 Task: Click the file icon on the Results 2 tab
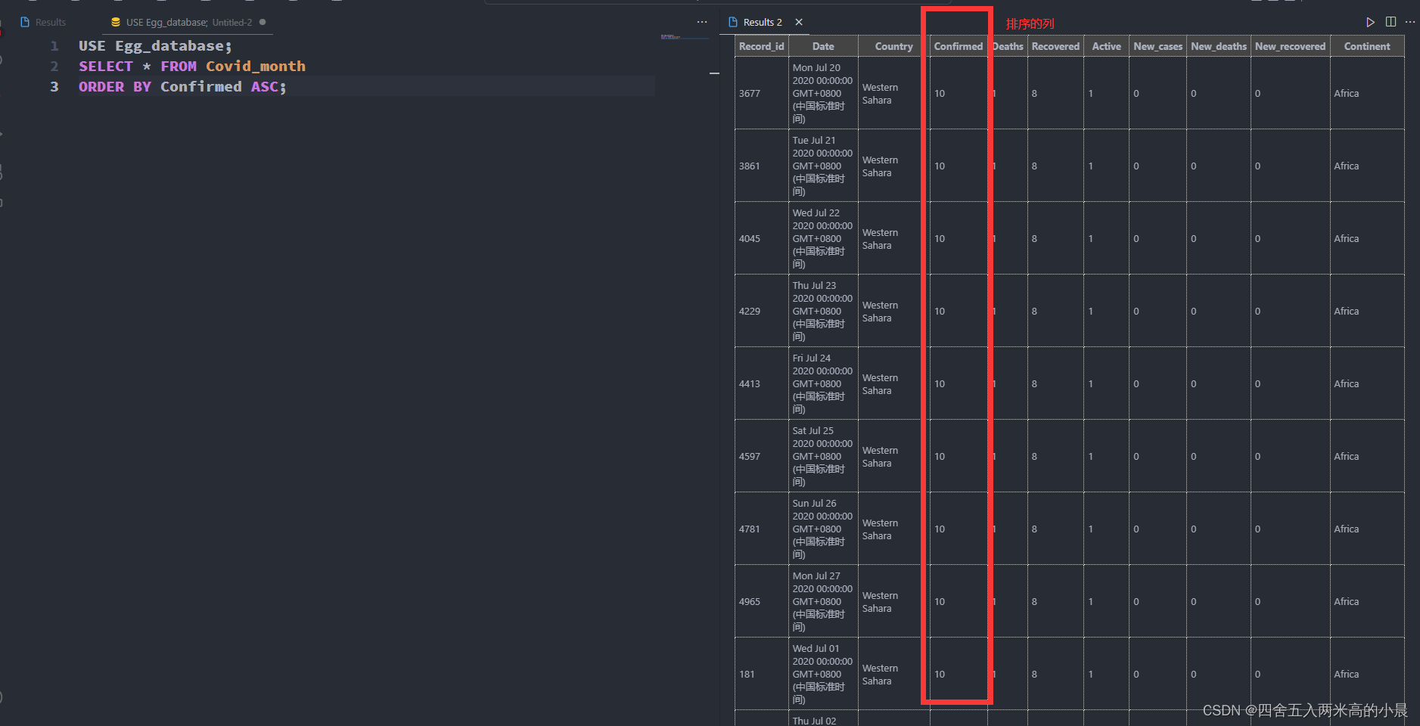[733, 23]
